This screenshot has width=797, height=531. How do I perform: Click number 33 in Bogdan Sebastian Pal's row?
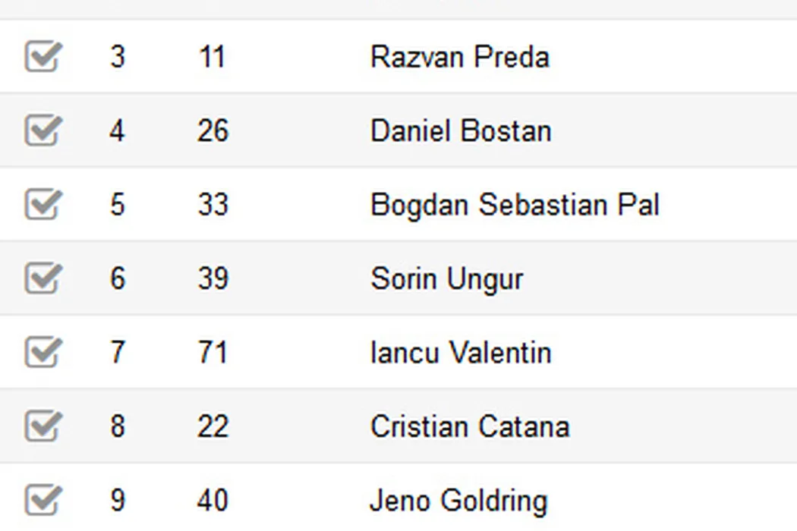click(212, 205)
